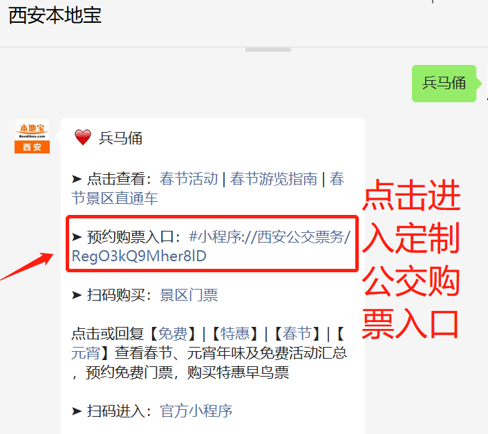This screenshot has width=488, height=434.
Task: Click the arrow bullet before 点击查看
Action: tap(77, 179)
